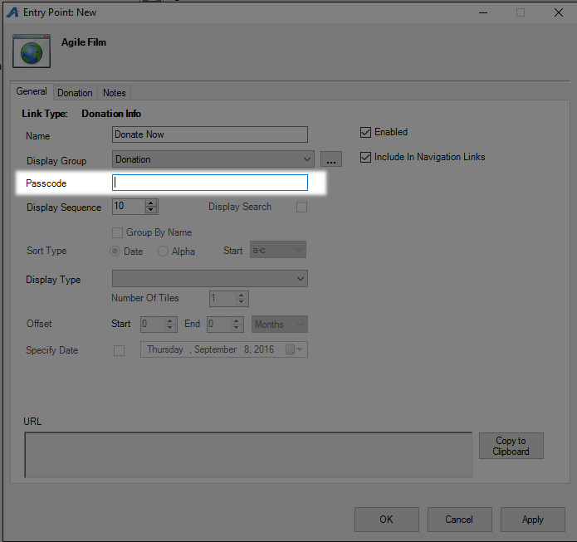Decrease the Display Sequence value
The height and width of the screenshot is (542, 577).
tap(151, 210)
